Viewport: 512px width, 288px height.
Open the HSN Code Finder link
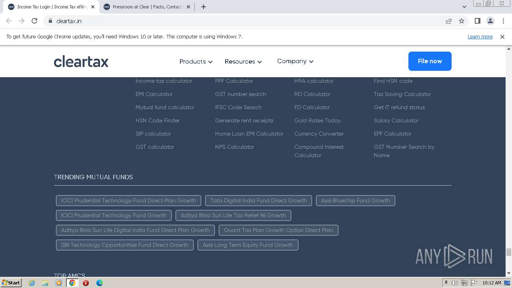coord(158,120)
